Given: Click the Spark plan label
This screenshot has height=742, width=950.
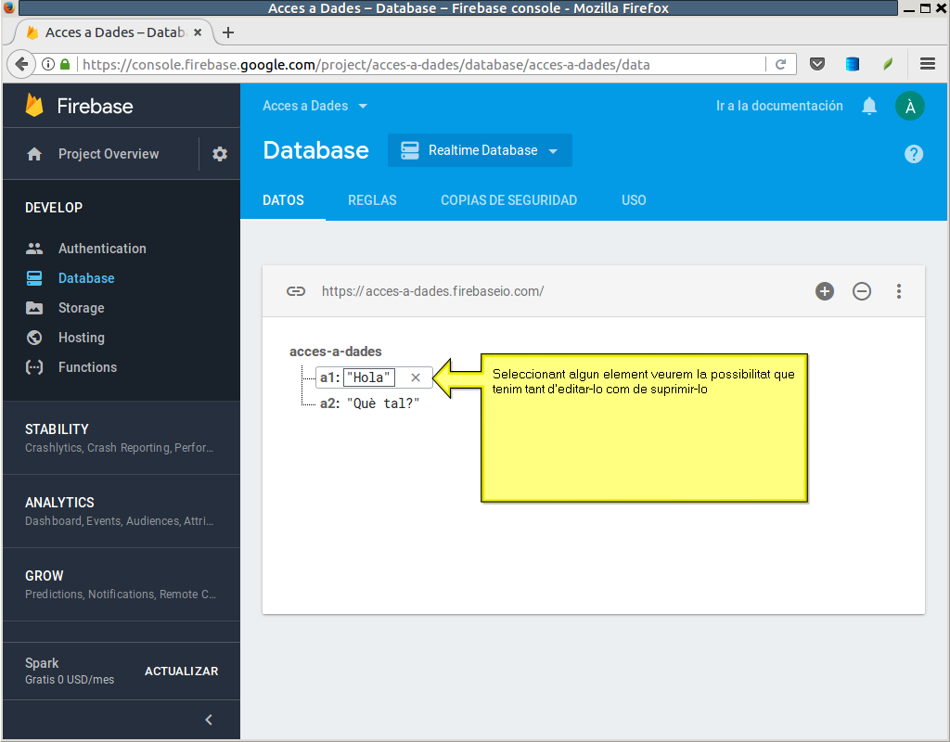Looking at the screenshot, I should tap(42, 663).
